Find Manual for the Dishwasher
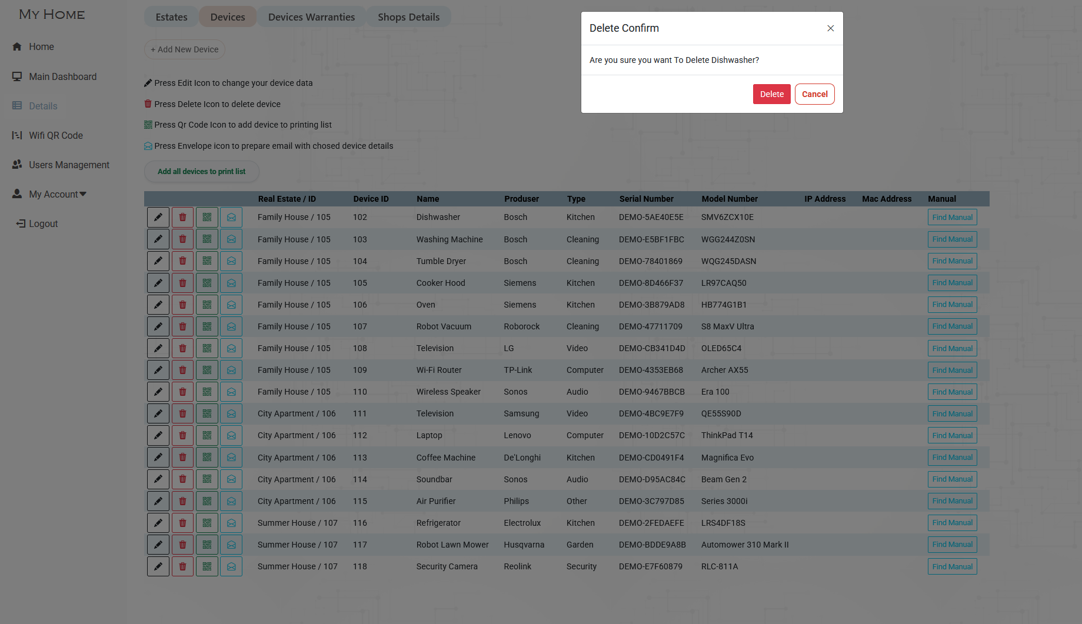This screenshot has height=624, width=1082. point(952,218)
